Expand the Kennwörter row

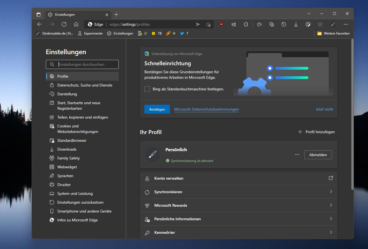pos(239,232)
